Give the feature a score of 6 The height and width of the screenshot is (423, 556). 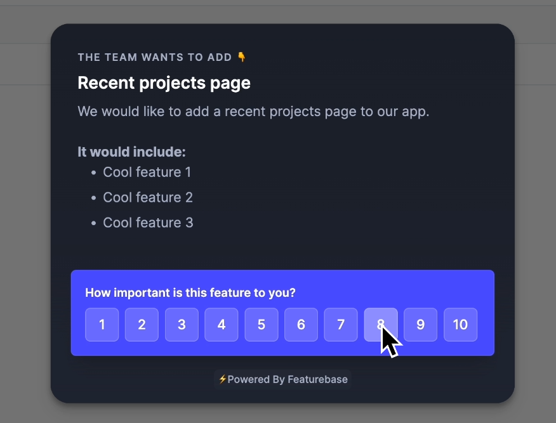pos(301,325)
